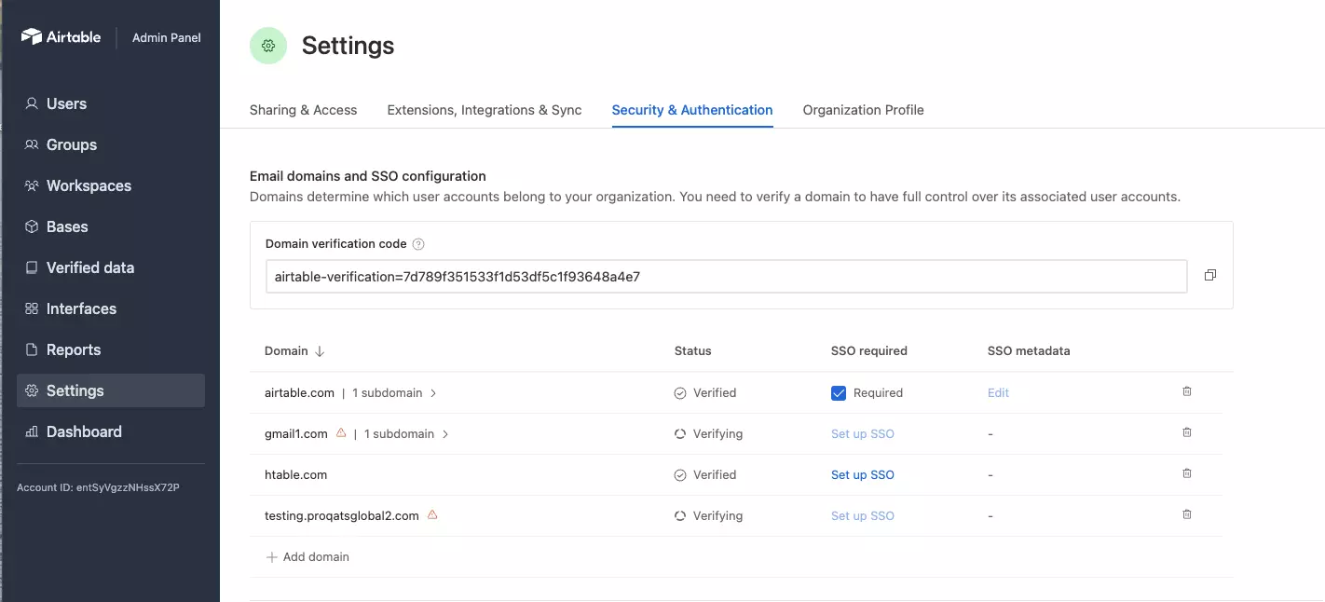
Task: Click the htable.com domain name
Action: pyautogui.click(x=296, y=475)
